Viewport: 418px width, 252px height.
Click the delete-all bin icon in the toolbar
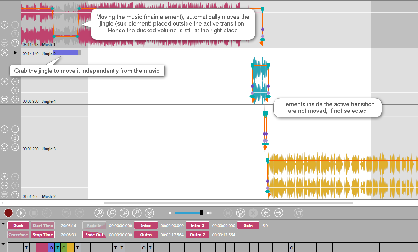point(241,213)
